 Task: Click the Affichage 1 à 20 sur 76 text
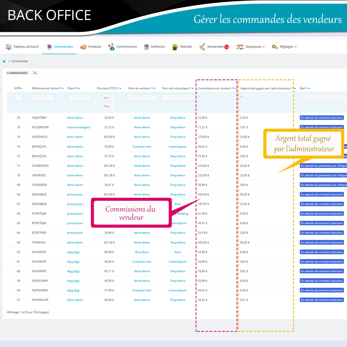tap(28, 312)
